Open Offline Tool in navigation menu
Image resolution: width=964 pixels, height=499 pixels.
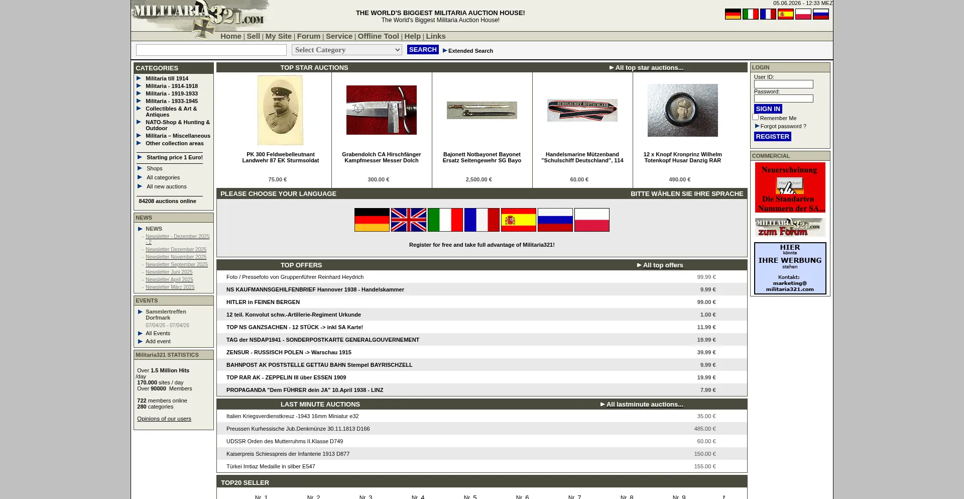point(378,36)
